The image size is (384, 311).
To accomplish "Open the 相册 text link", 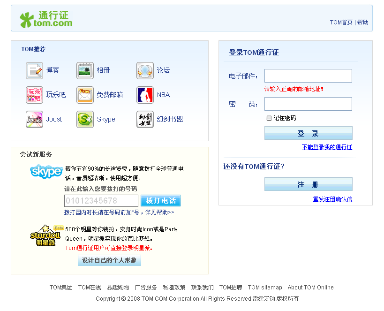I will (x=103, y=70).
